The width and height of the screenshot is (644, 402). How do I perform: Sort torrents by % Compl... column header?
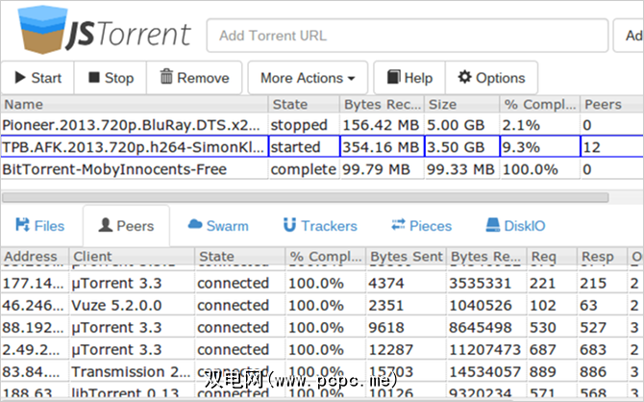539,105
